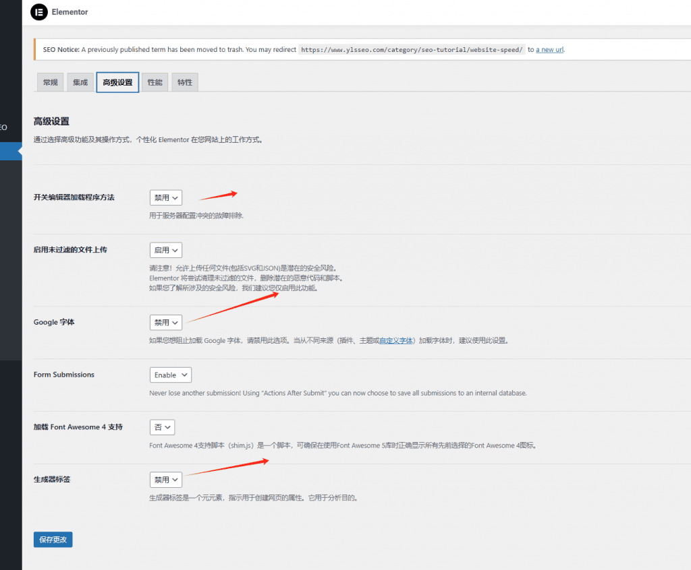This screenshot has height=570, width=691.
Task: Click the redirect URL code text
Action: click(x=412, y=50)
